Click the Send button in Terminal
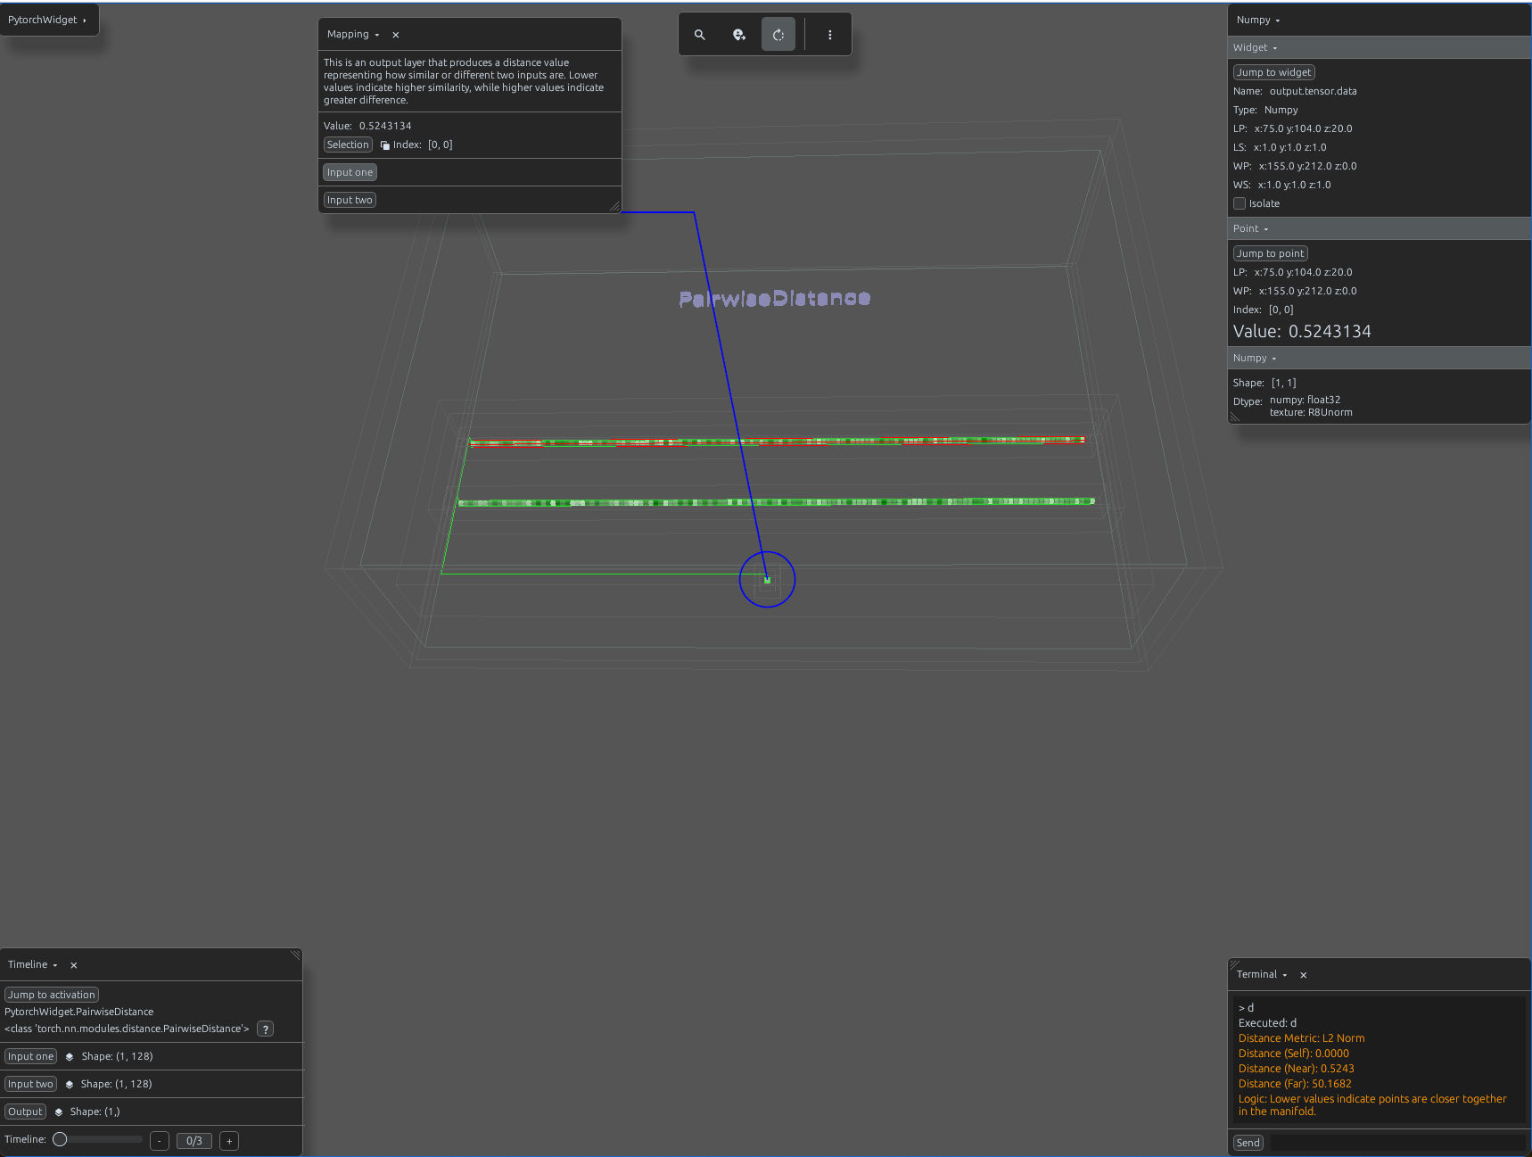The height and width of the screenshot is (1157, 1532). [1248, 1143]
